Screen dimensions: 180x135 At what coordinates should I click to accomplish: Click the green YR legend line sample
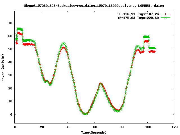point(166,17)
